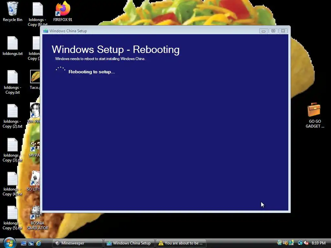Screen dimensions: 331x248
Task: Click the 'Rebooting to setup...' text
Action: point(91,72)
